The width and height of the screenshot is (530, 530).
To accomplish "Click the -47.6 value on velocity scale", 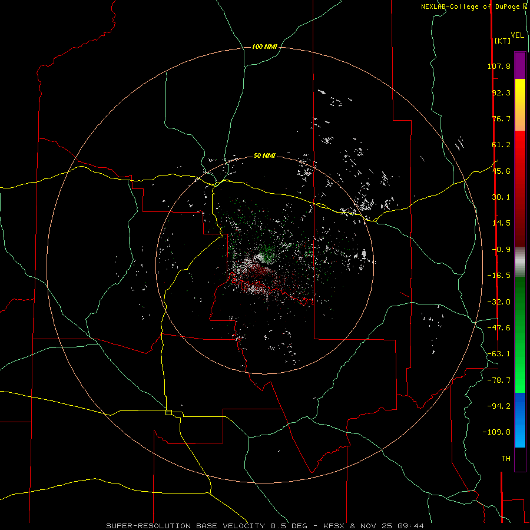I will (x=499, y=328).
